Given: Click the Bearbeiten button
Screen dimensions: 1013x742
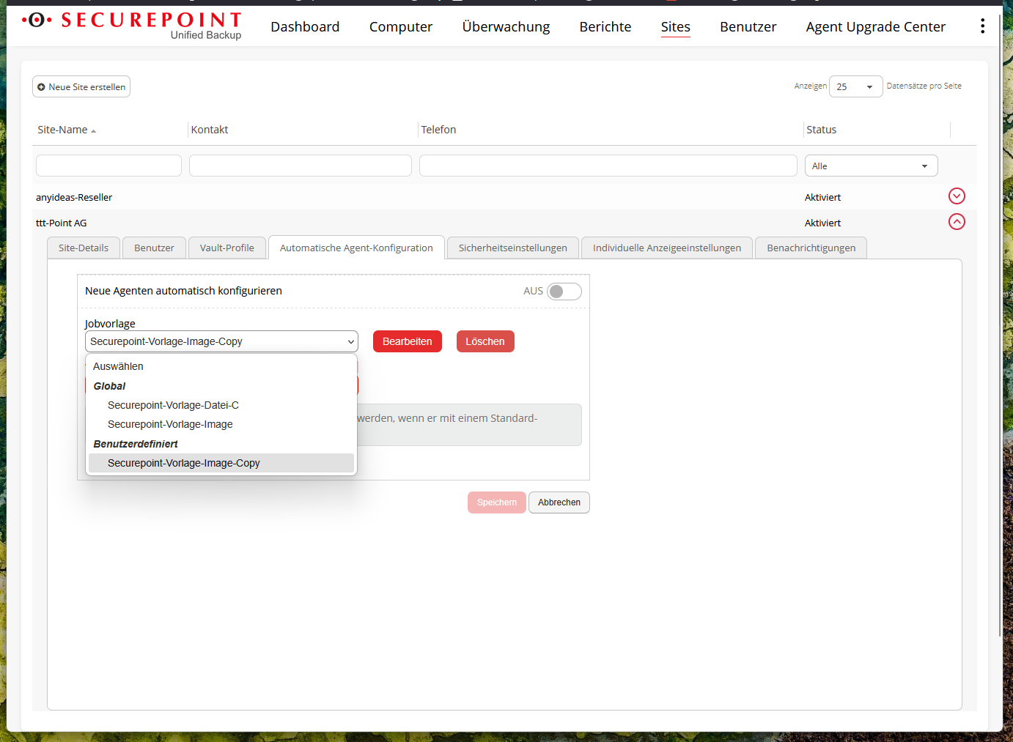Looking at the screenshot, I should click(x=407, y=341).
